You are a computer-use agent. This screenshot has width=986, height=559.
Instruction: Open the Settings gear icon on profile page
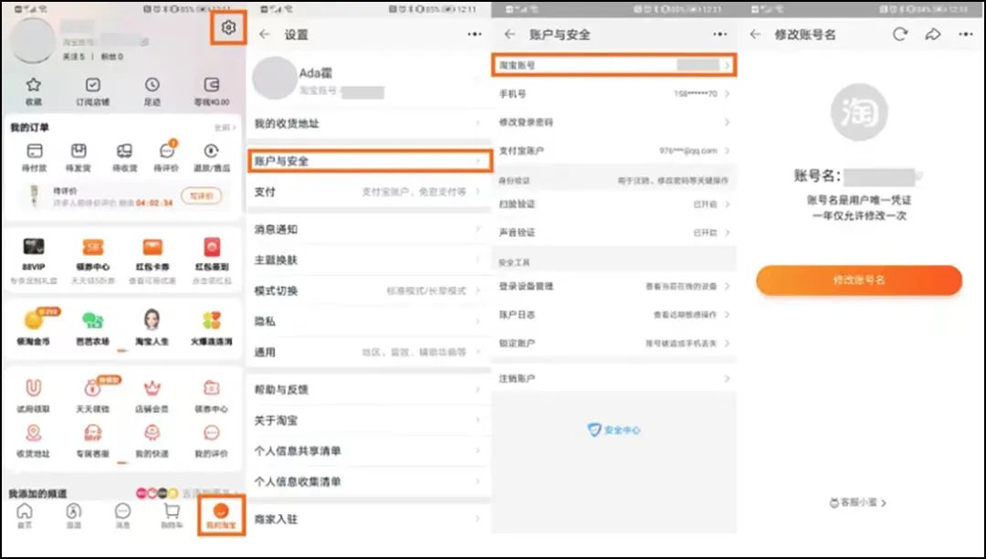pyautogui.click(x=228, y=28)
